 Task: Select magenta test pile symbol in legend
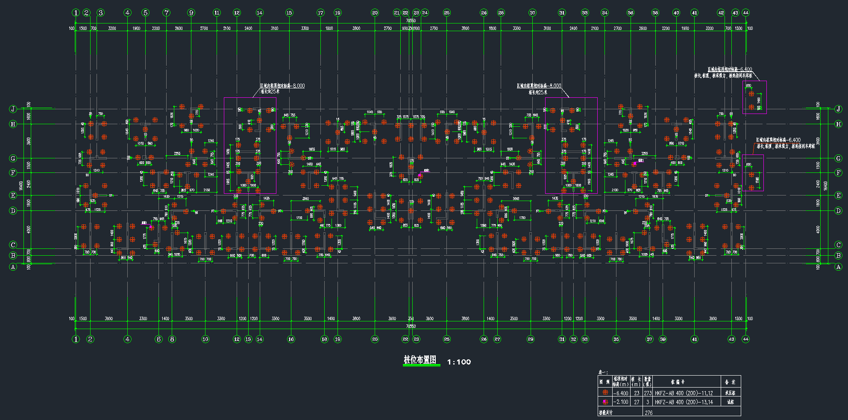tap(605, 402)
